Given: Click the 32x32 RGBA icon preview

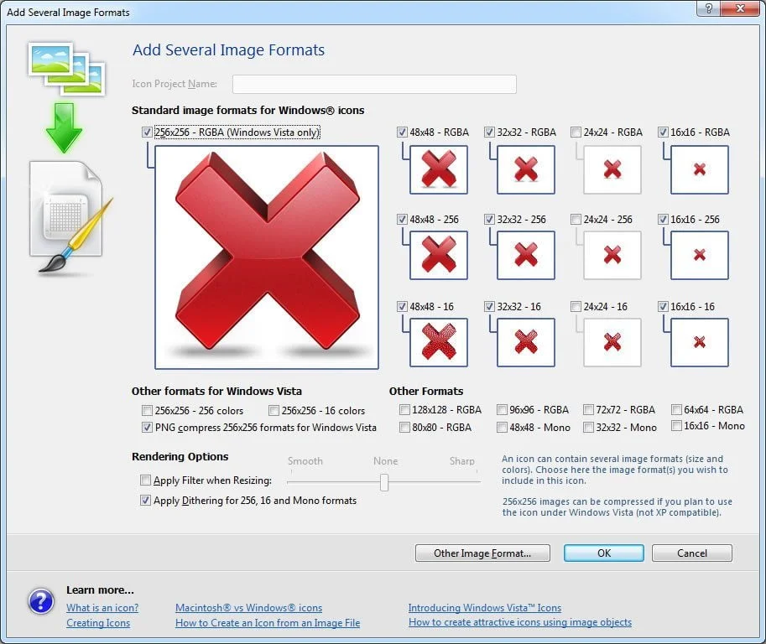Looking at the screenshot, I should pos(526,170).
